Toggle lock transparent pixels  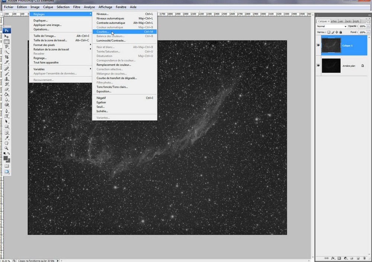[329, 32]
